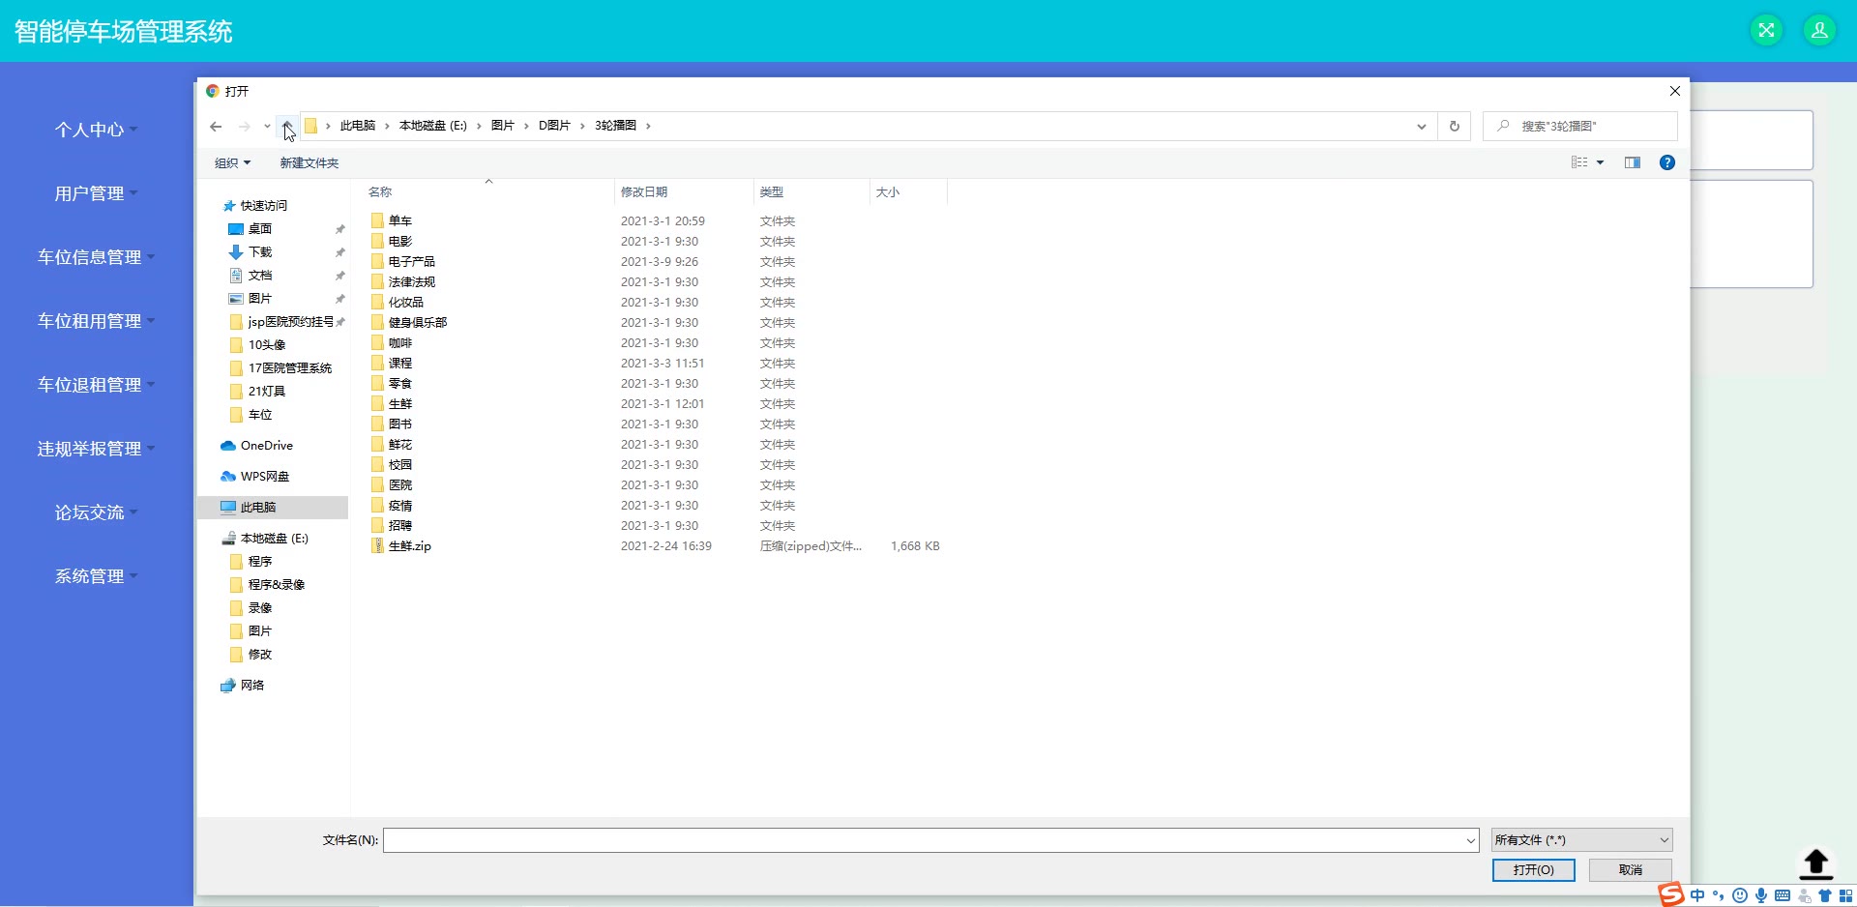
Task: Select the 课程 folder
Action: point(400,363)
